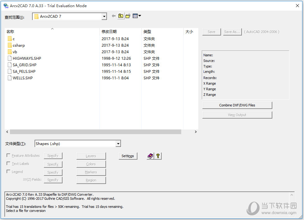Screen dimensions: 304x220
Task: Click the Save button
Action: (x=211, y=32)
